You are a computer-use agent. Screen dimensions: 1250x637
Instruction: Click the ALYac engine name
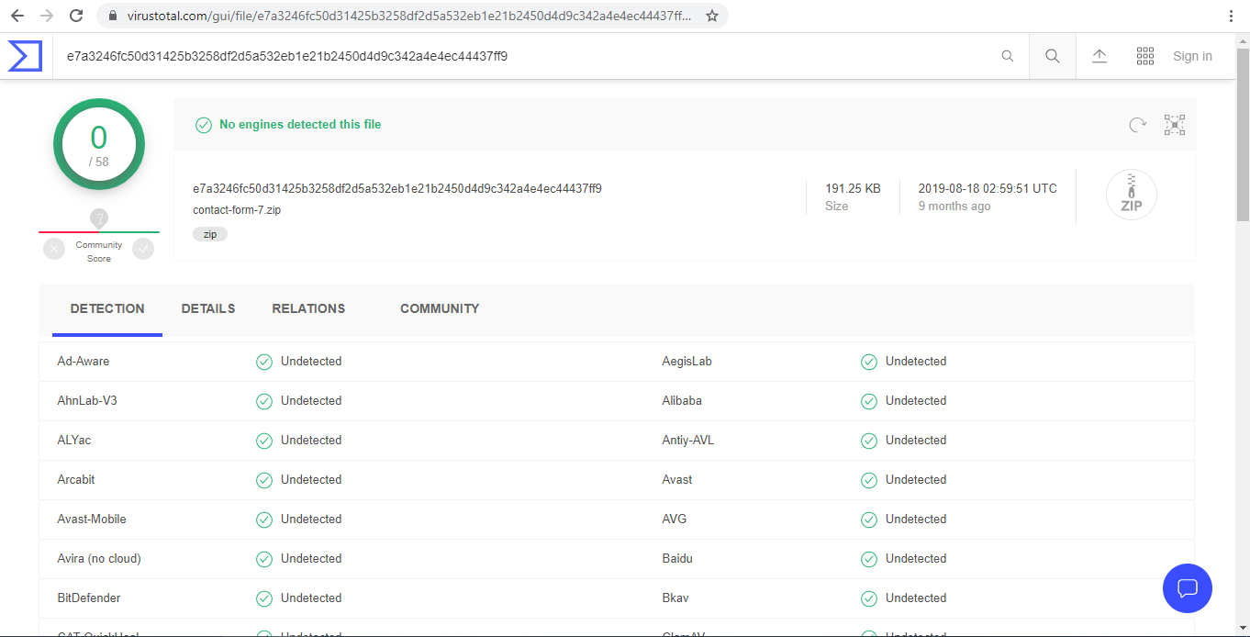(x=74, y=441)
